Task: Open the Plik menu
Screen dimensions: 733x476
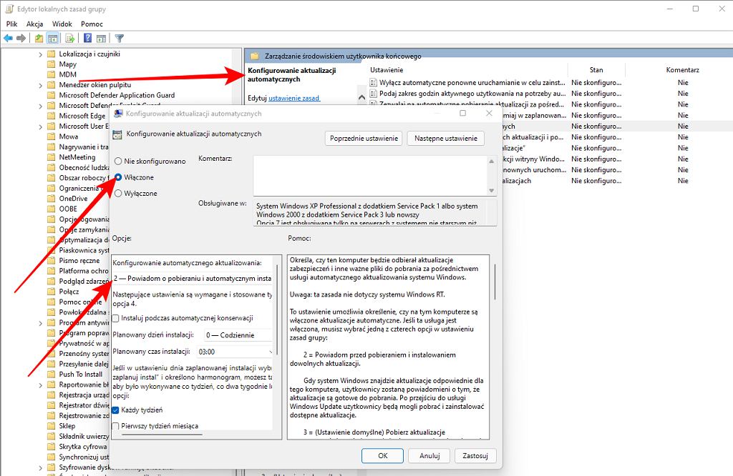Action: click(11, 24)
